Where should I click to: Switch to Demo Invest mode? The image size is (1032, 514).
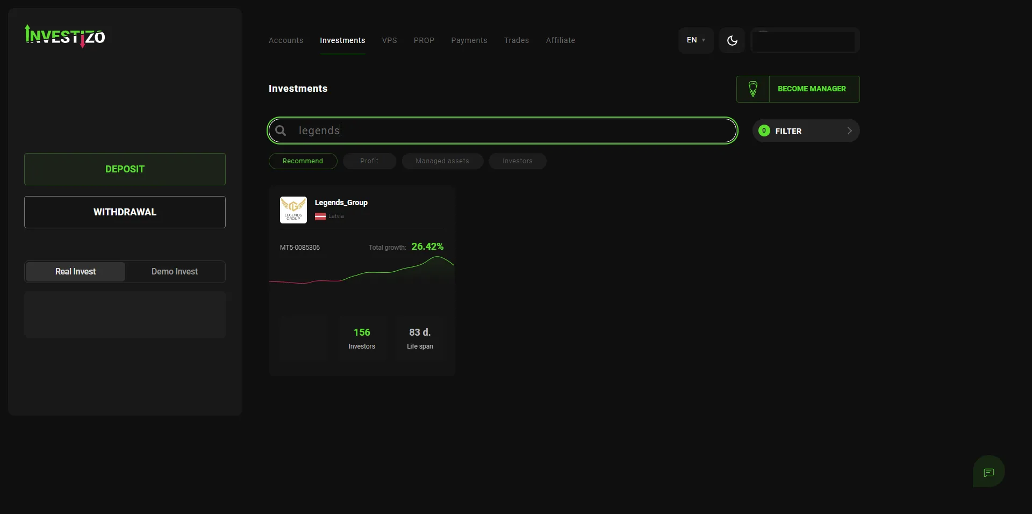click(175, 272)
